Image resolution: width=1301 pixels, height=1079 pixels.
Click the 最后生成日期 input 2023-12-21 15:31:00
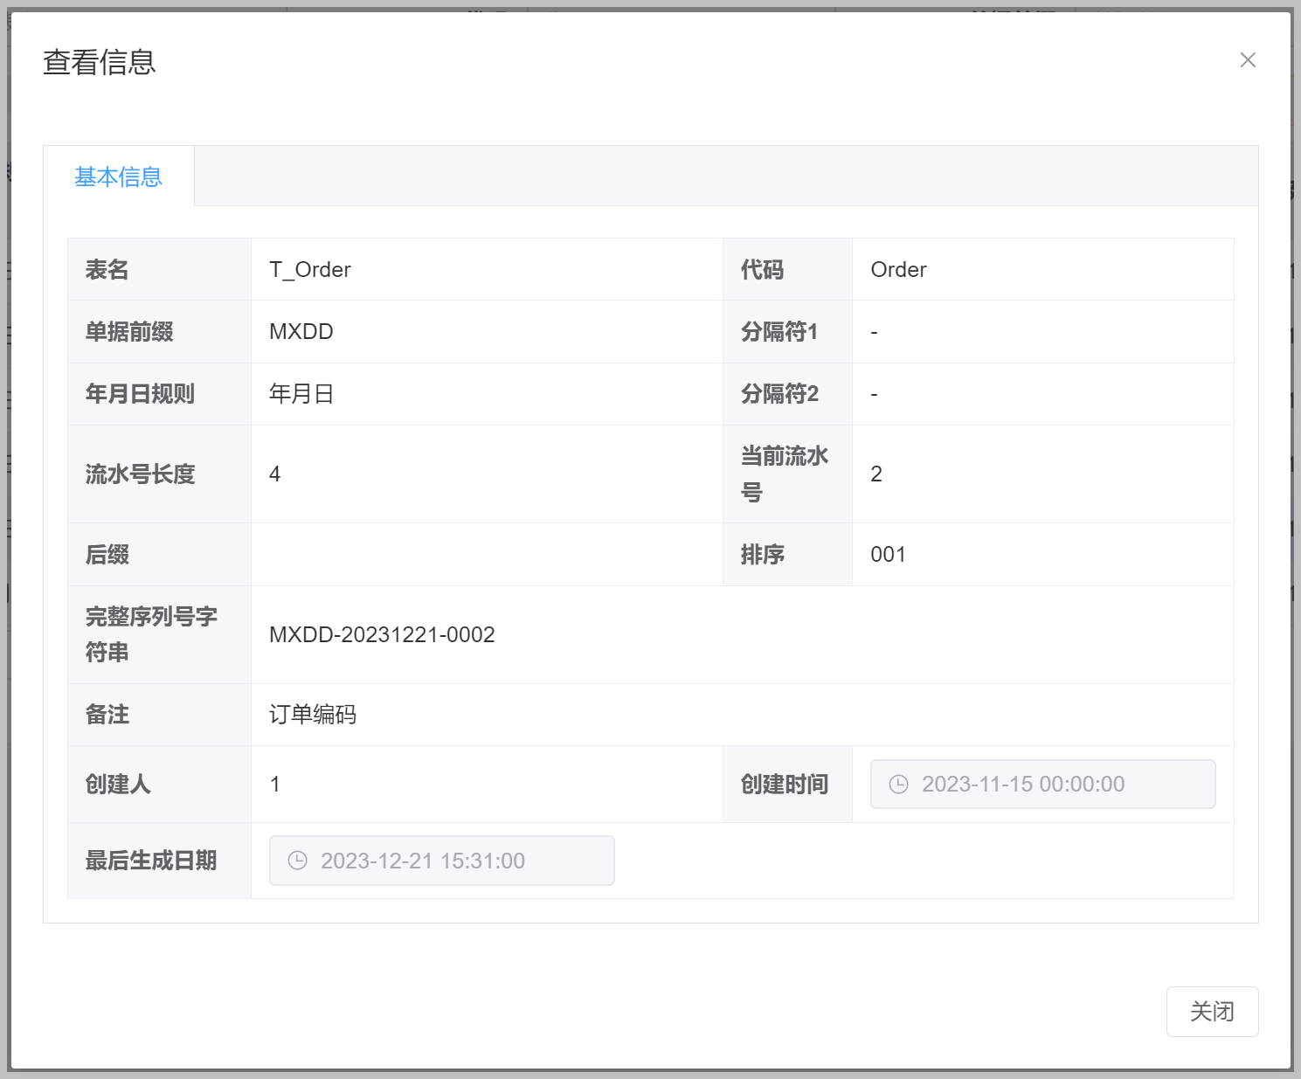(441, 861)
